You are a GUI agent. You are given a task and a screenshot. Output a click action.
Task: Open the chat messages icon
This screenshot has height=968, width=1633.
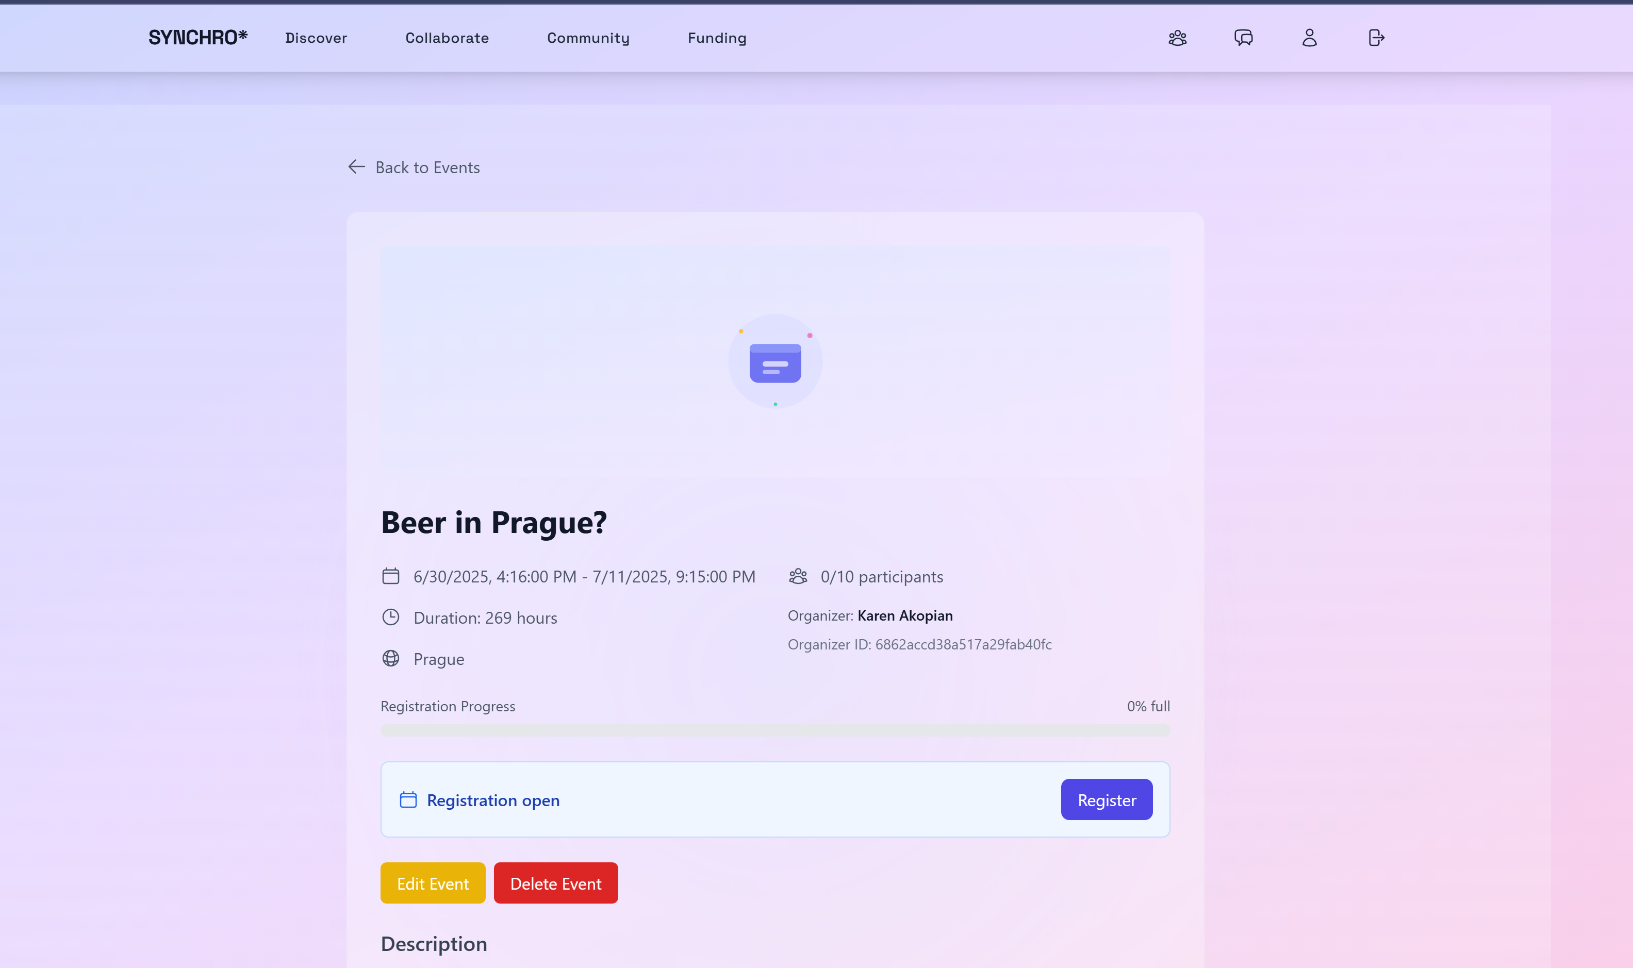(1244, 38)
